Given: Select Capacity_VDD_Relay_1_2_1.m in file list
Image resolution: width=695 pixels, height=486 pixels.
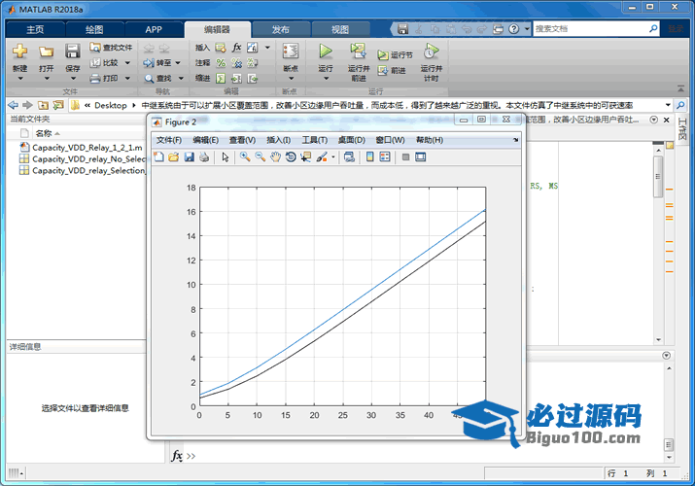Looking at the screenshot, I should pyautogui.click(x=87, y=147).
